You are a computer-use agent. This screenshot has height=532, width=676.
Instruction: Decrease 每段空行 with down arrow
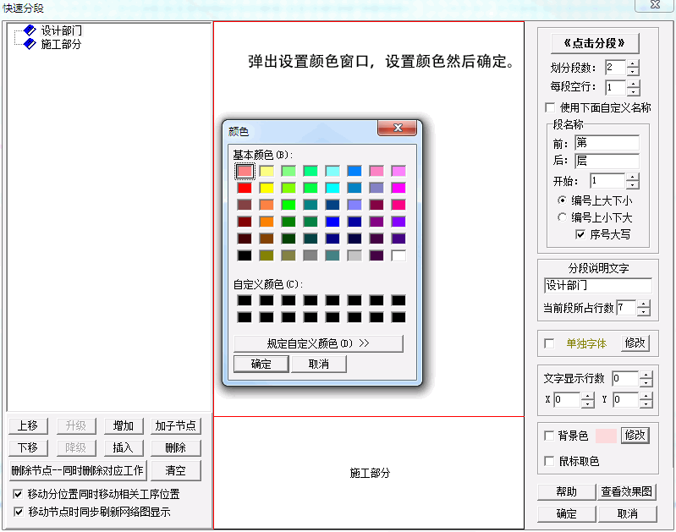pos(634,91)
